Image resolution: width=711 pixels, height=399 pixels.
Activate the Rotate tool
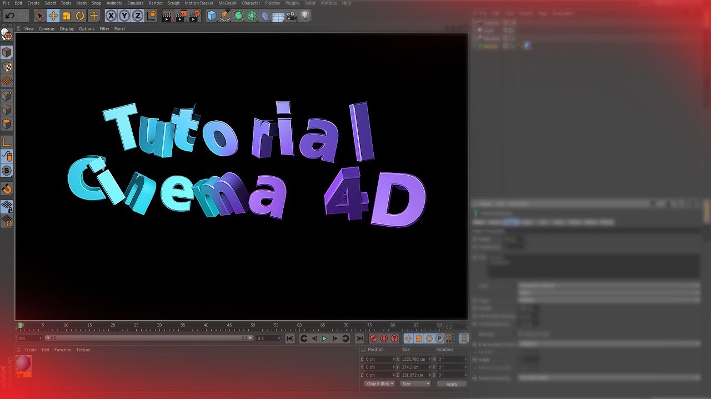coord(80,16)
